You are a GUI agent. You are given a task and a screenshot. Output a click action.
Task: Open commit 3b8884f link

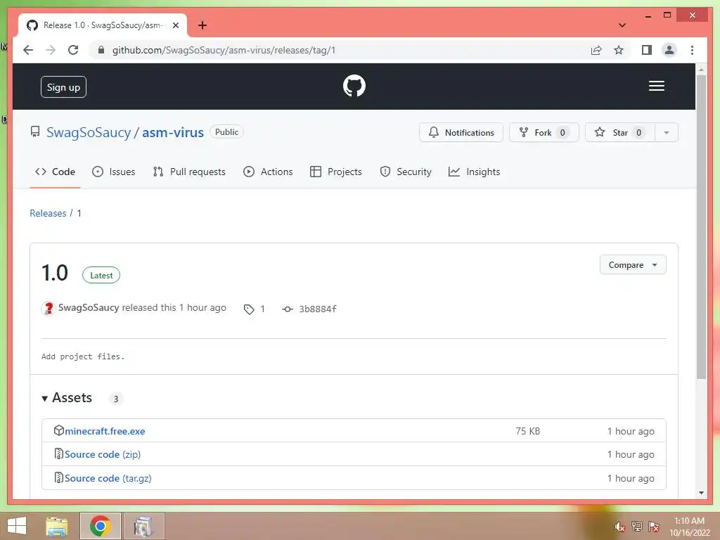coord(318,309)
